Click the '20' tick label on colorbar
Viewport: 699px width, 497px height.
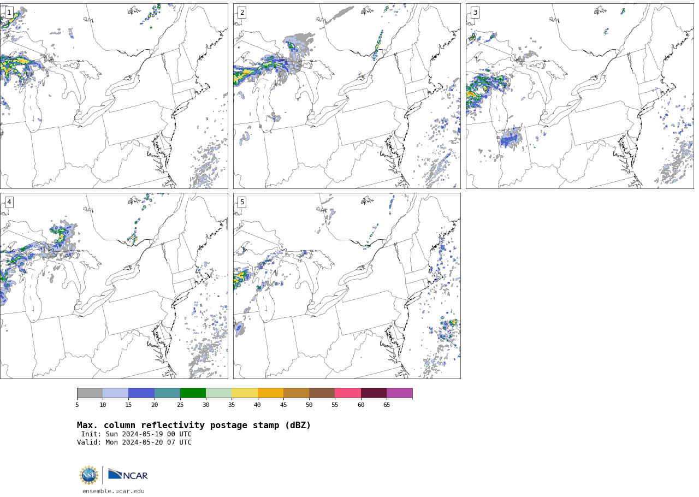pos(155,405)
